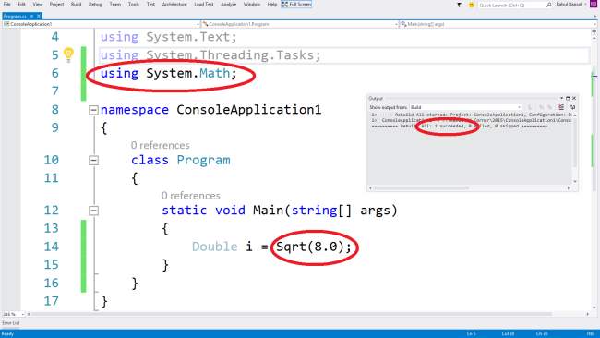Open the File menu
The image size is (600, 338).
click(x=6, y=5)
